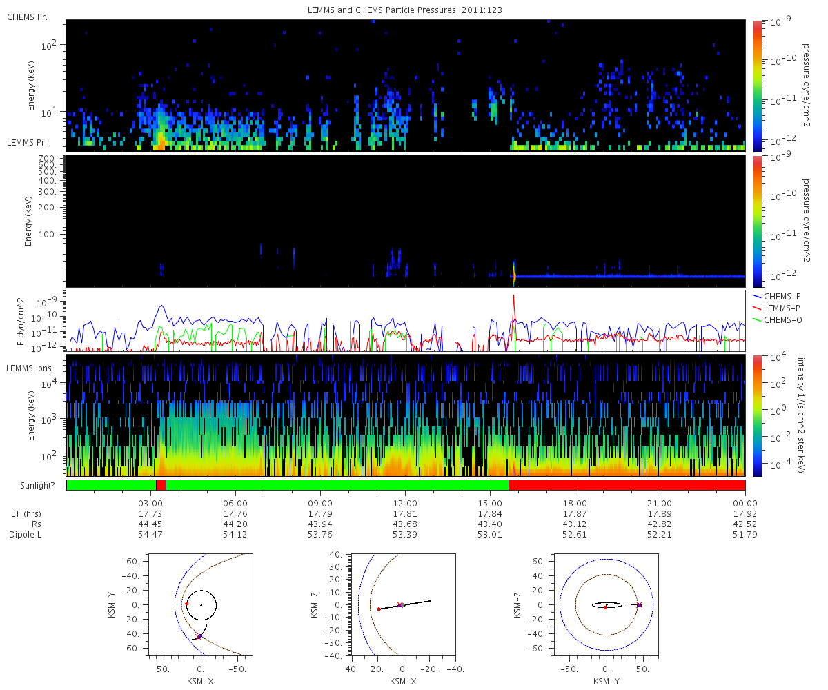
Task: Click the 18:00 time axis label
Action: 575,503
